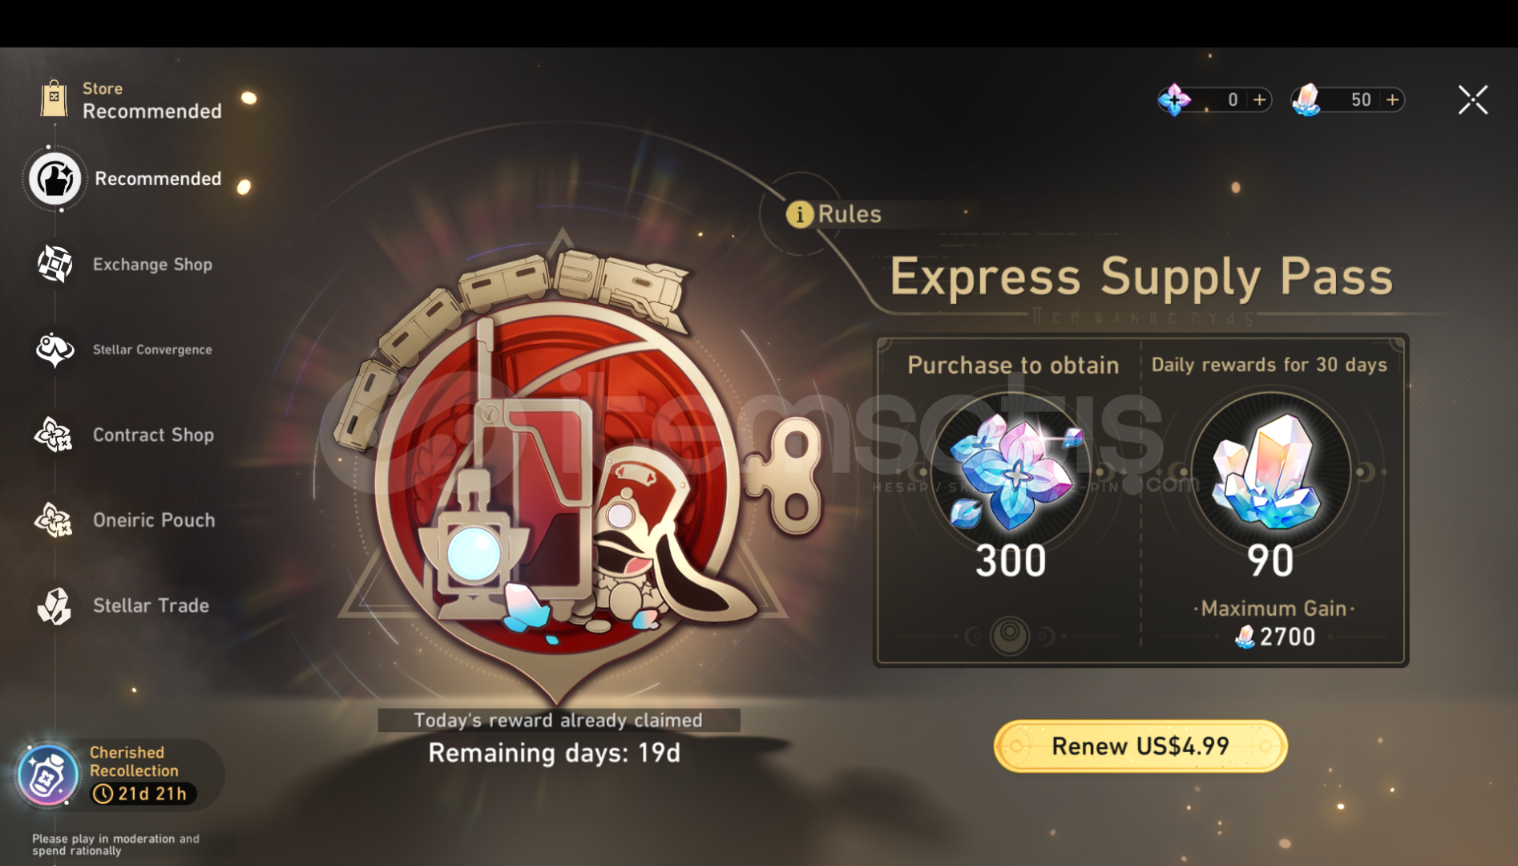The image size is (1518, 866).
Task: Select the Recommended thumbs-up icon
Action: coord(55,179)
